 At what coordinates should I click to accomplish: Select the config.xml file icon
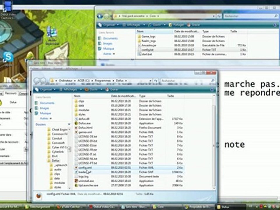(x=76, y=168)
